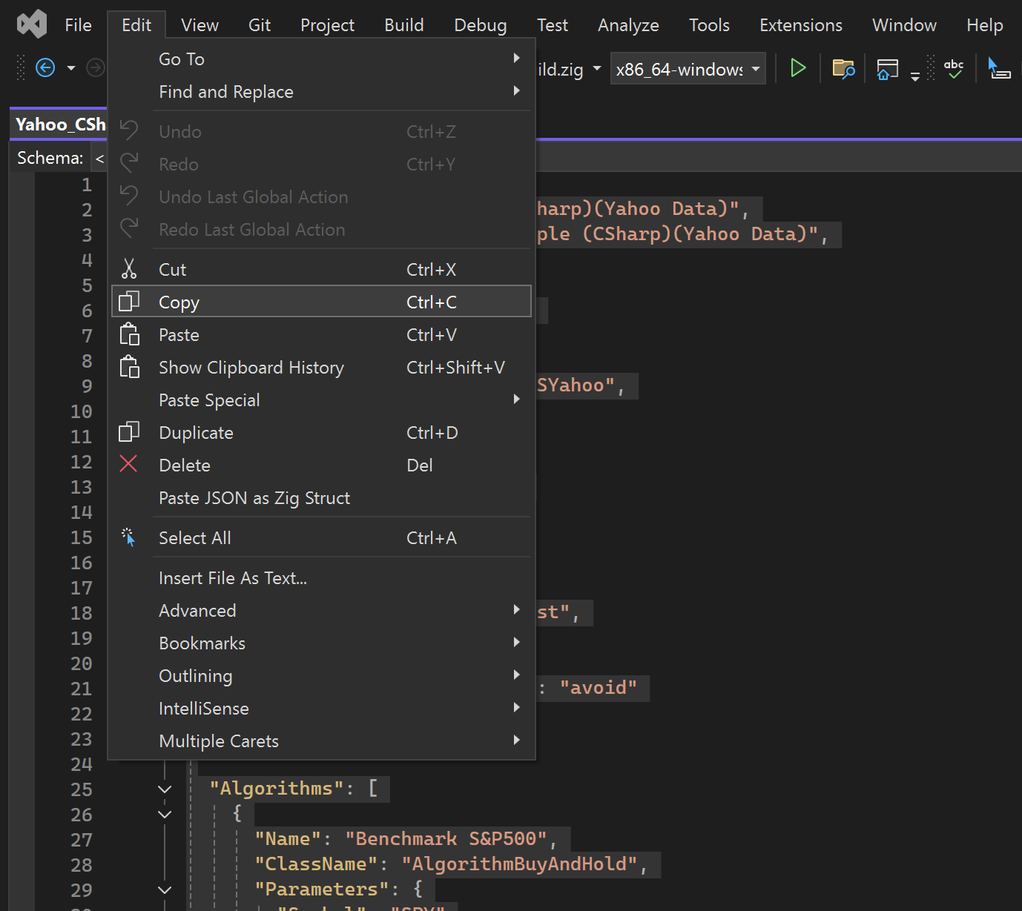This screenshot has width=1022, height=911.
Task: Select Paste JSON as Zig Struct
Action: 254,498
